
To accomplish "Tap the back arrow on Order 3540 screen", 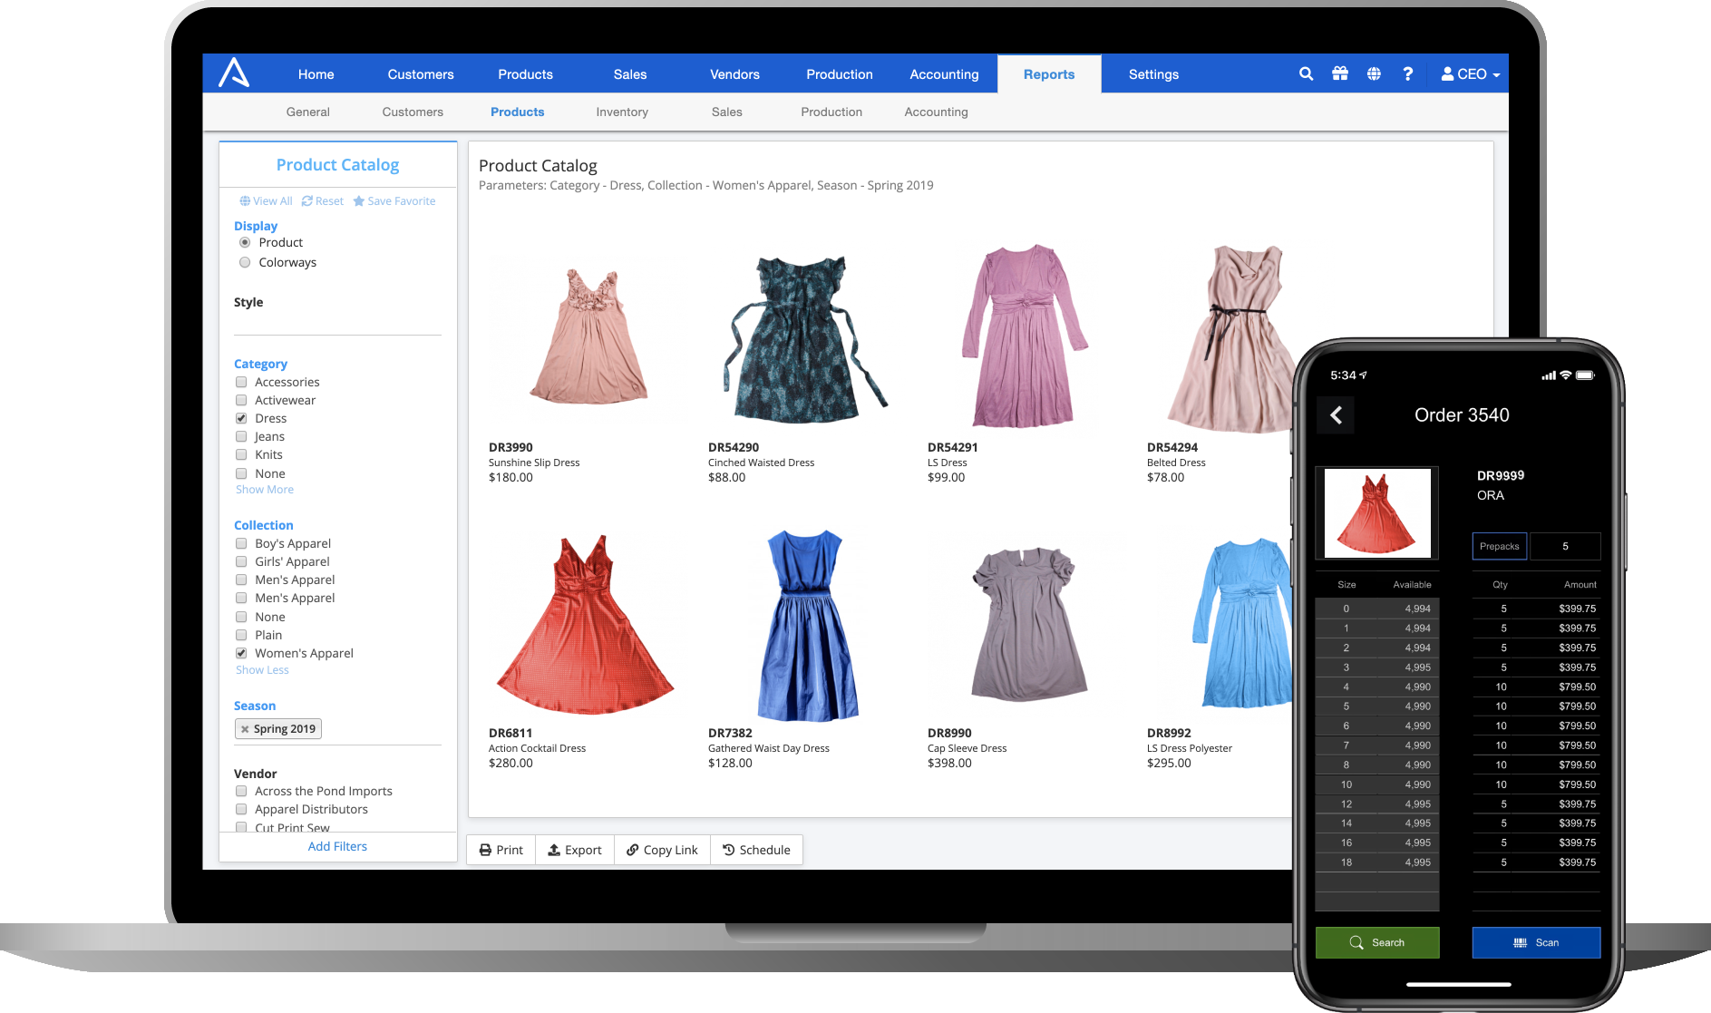I will coord(1335,414).
